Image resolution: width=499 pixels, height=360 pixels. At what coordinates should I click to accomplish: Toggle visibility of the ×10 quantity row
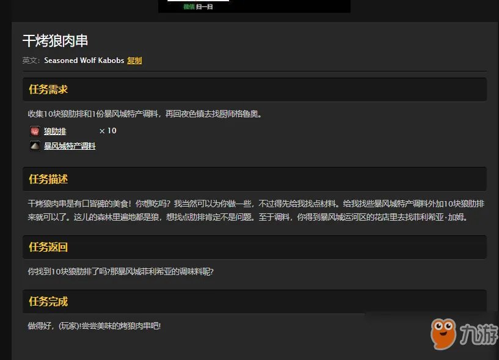(107, 131)
